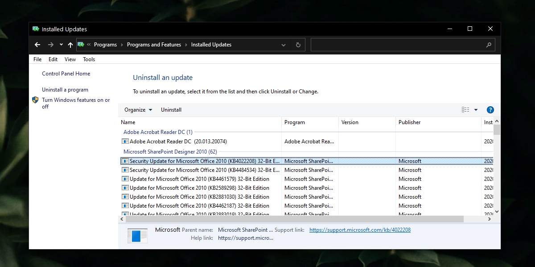
Task: Refresh the Installed Updates list
Action: [x=298, y=45]
